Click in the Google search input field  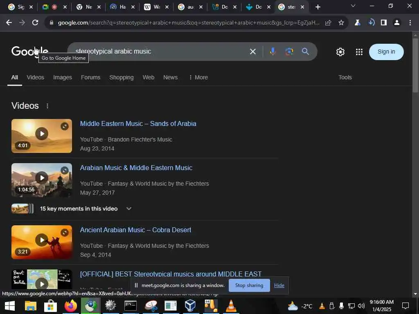[160, 51]
